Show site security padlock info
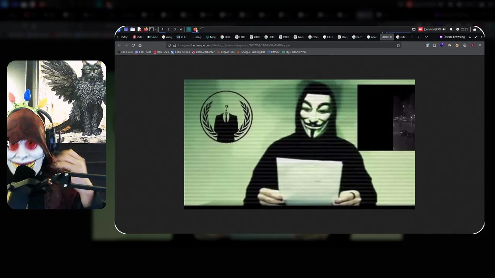The width and height of the screenshot is (495, 278). click(174, 45)
